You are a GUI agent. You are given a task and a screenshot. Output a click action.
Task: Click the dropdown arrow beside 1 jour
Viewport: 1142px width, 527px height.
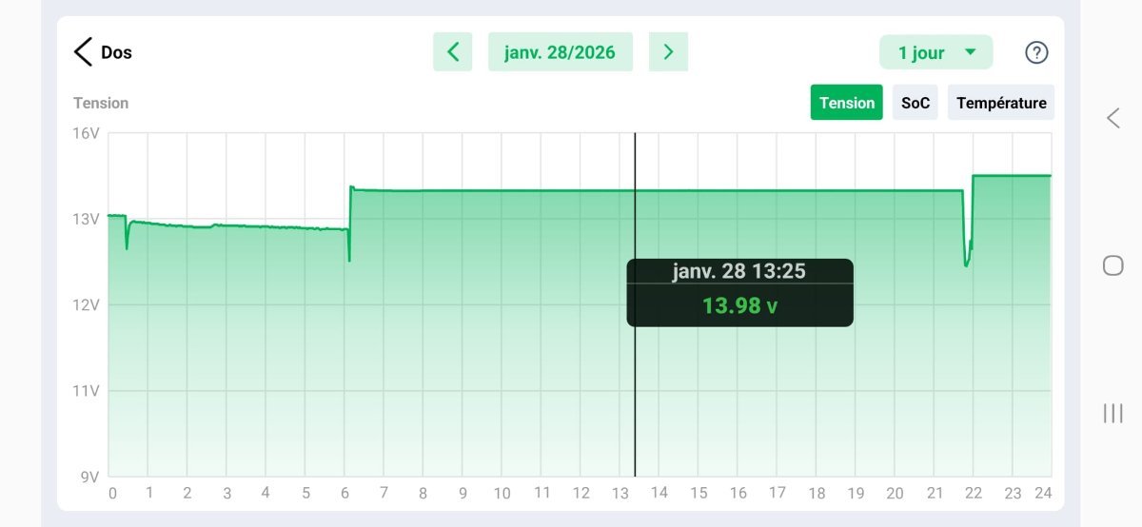pos(971,52)
